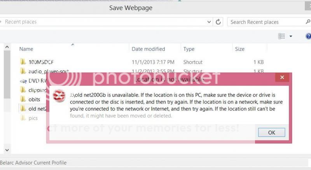
Task: Sort by the Type column header
Action: (189, 49)
